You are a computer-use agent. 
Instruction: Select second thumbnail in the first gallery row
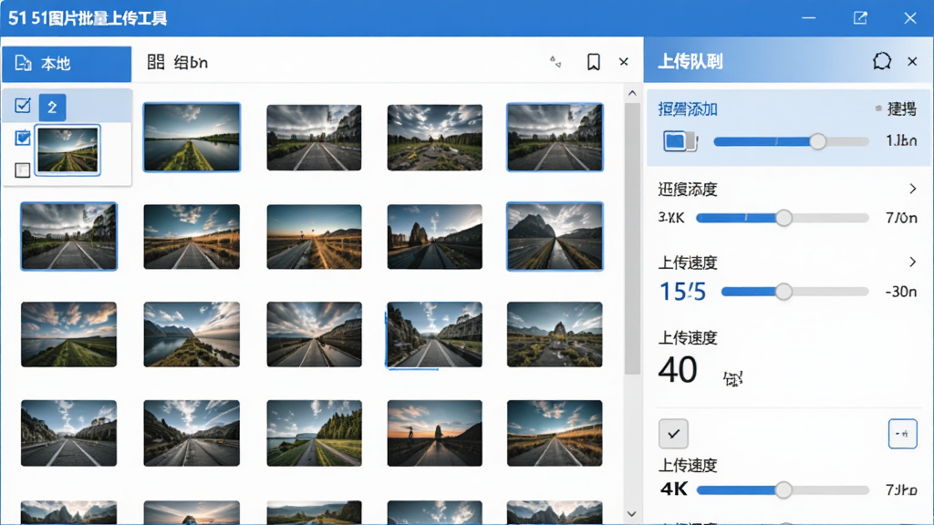pos(314,138)
